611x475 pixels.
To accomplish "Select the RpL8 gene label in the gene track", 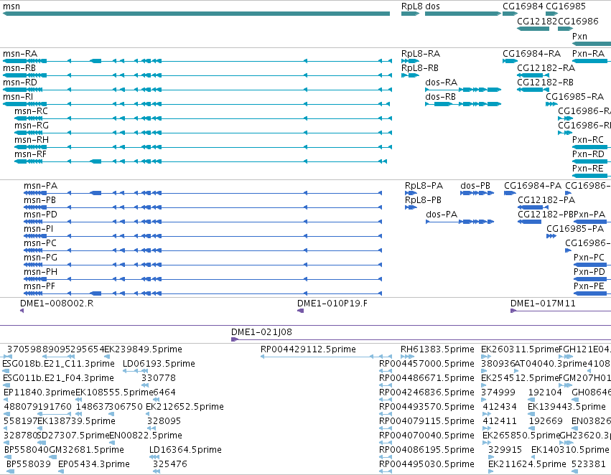I will [412, 6].
